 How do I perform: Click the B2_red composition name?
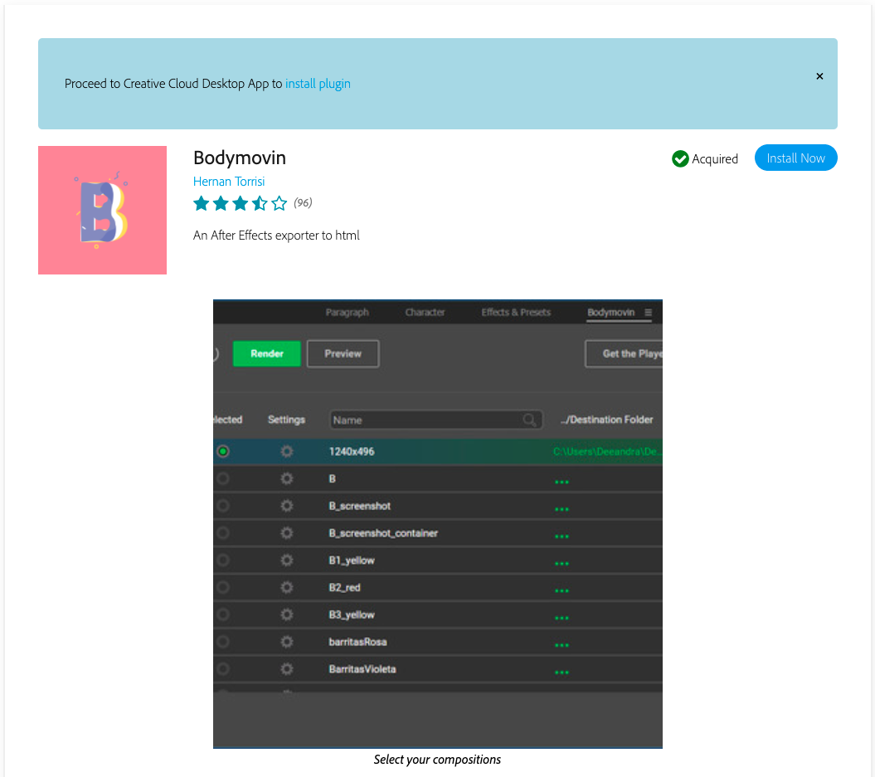tap(344, 587)
